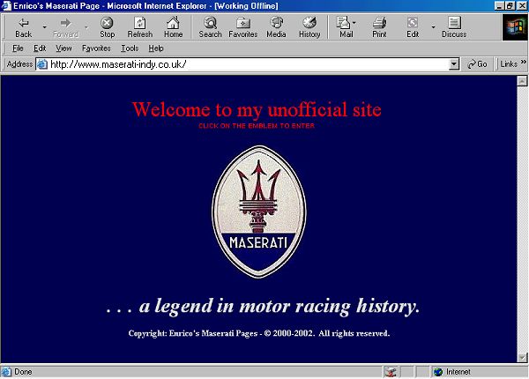This screenshot has height=379, width=529.
Task: Open the Favorites toolbar pane
Action: [243, 27]
